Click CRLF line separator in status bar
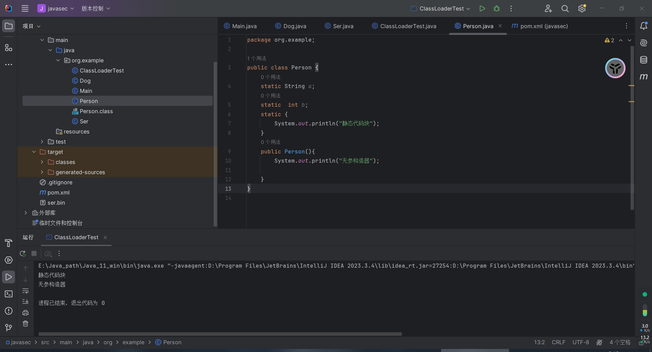 tap(558, 342)
